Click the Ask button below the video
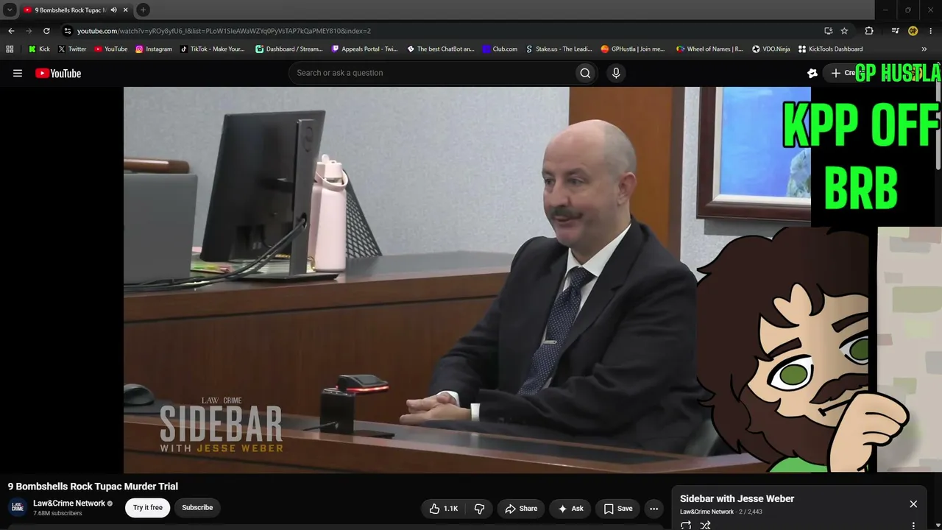This screenshot has width=942, height=530. coord(570,509)
